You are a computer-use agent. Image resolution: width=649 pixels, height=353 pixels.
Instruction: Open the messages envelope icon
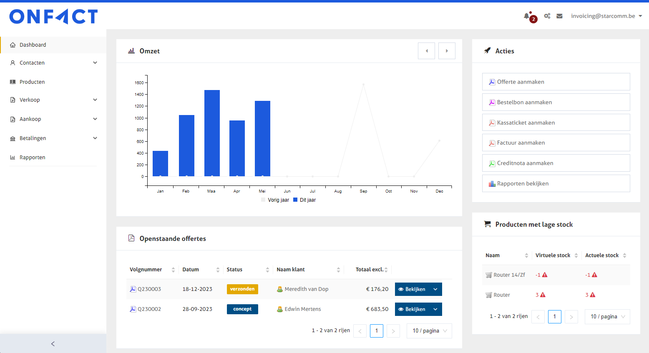pyautogui.click(x=559, y=16)
